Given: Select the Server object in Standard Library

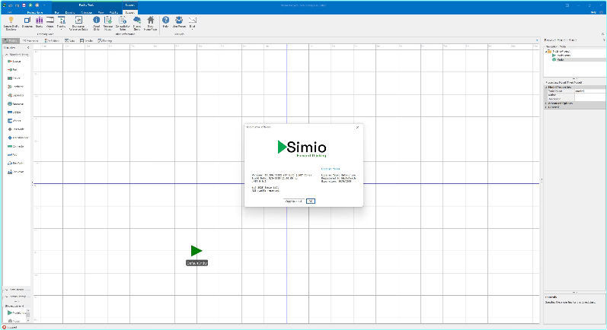Looking at the screenshot, I should (x=14, y=78).
